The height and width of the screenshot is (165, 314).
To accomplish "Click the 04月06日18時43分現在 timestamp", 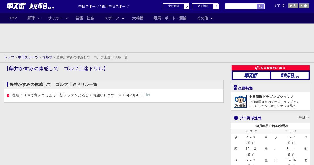I will [272, 126].
